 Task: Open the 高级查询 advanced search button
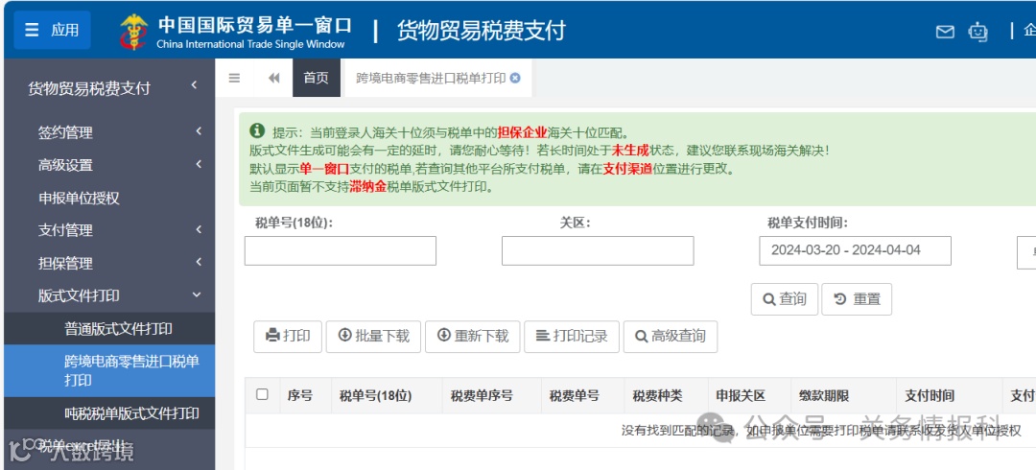click(671, 337)
